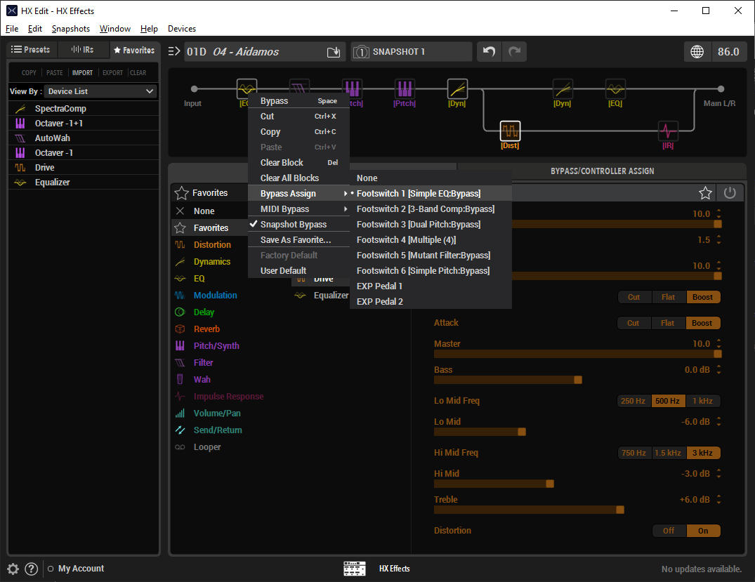Set Distortion switch to On
The height and width of the screenshot is (582, 755).
[x=703, y=531]
